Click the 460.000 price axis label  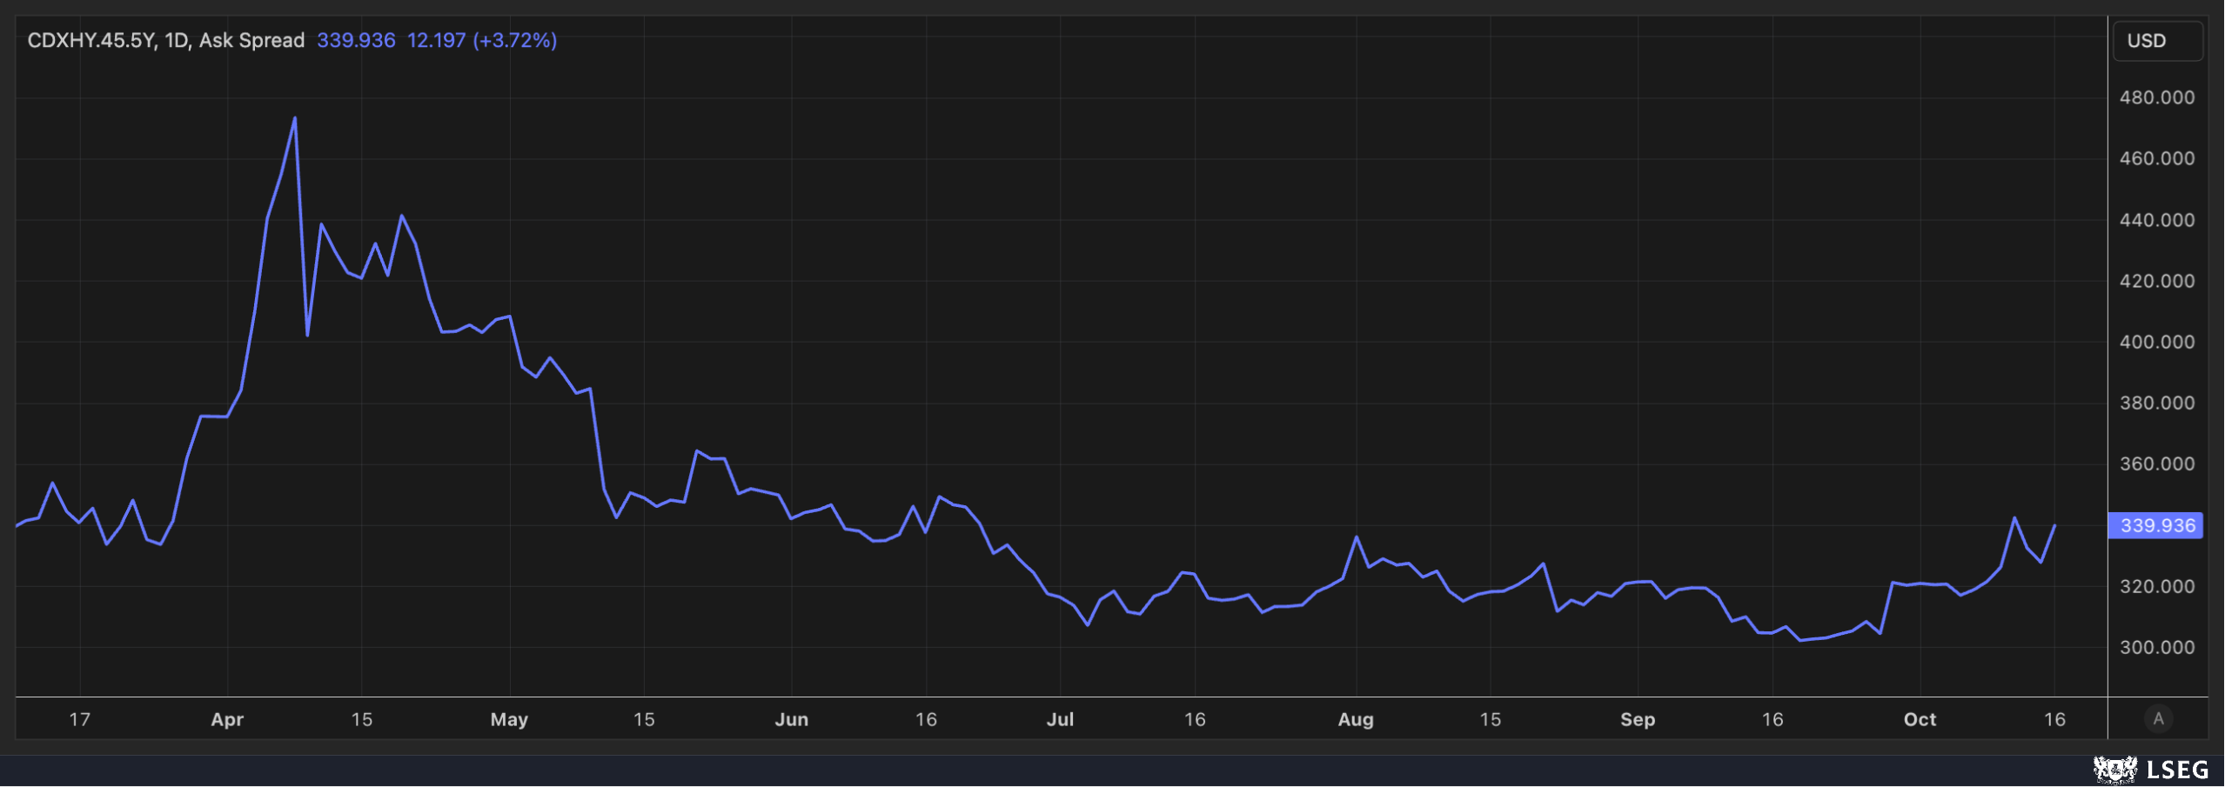point(2156,158)
